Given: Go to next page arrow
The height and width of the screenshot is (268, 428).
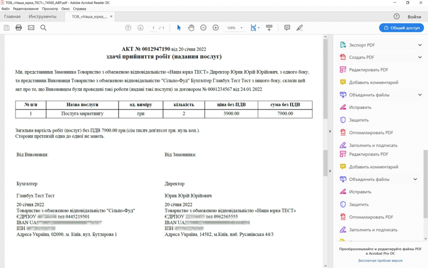Looking at the screenshot, I should (140, 28).
